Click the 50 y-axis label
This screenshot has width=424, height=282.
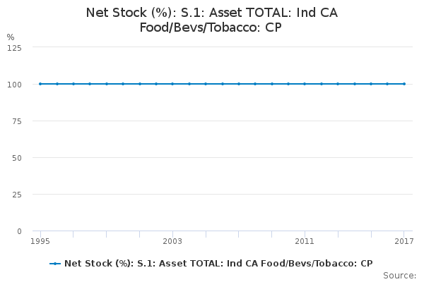point(17,158)
